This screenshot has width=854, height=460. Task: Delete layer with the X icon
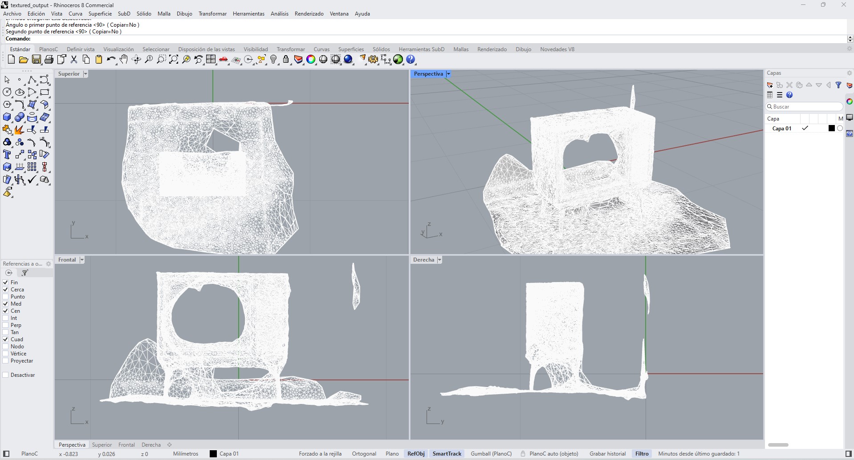pyautogui.click(x=789, y=85)
